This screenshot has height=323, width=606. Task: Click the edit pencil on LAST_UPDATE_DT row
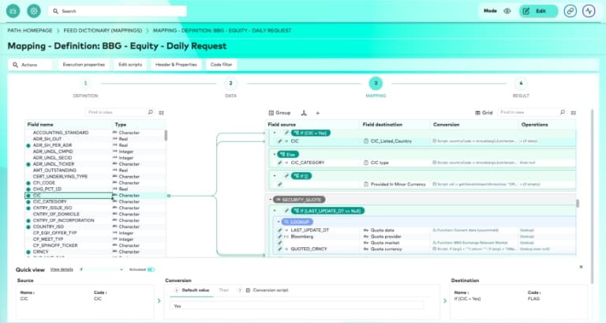click(279, 228)
